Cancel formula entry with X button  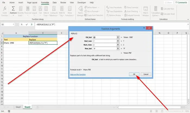21,25
